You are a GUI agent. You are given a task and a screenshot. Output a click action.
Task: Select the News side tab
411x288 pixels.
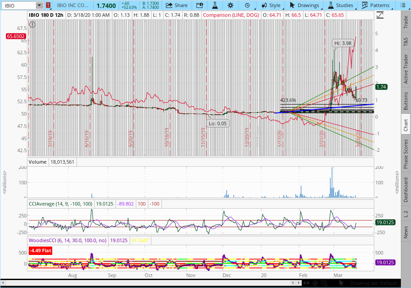point(406,232)
